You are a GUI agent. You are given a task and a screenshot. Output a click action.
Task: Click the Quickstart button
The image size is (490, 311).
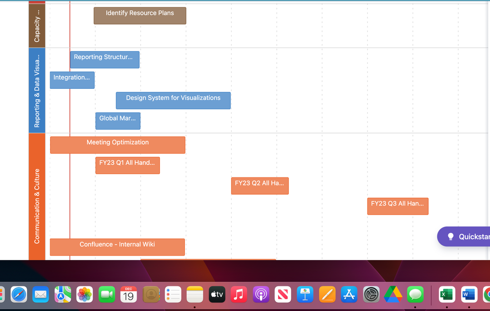coord(467,236)
